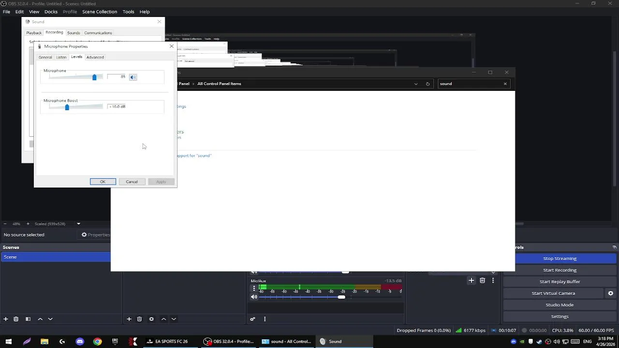Open Google Chrome from the taskbar
This screenshot has height=348, width=619.
97,341
